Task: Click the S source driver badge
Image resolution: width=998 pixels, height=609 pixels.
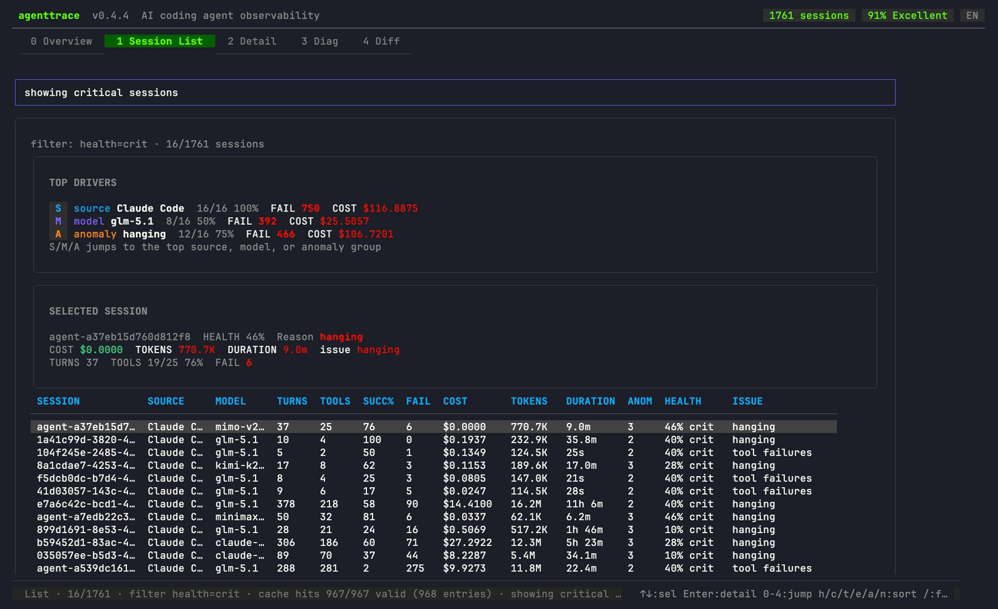Action: click(58, 209)
